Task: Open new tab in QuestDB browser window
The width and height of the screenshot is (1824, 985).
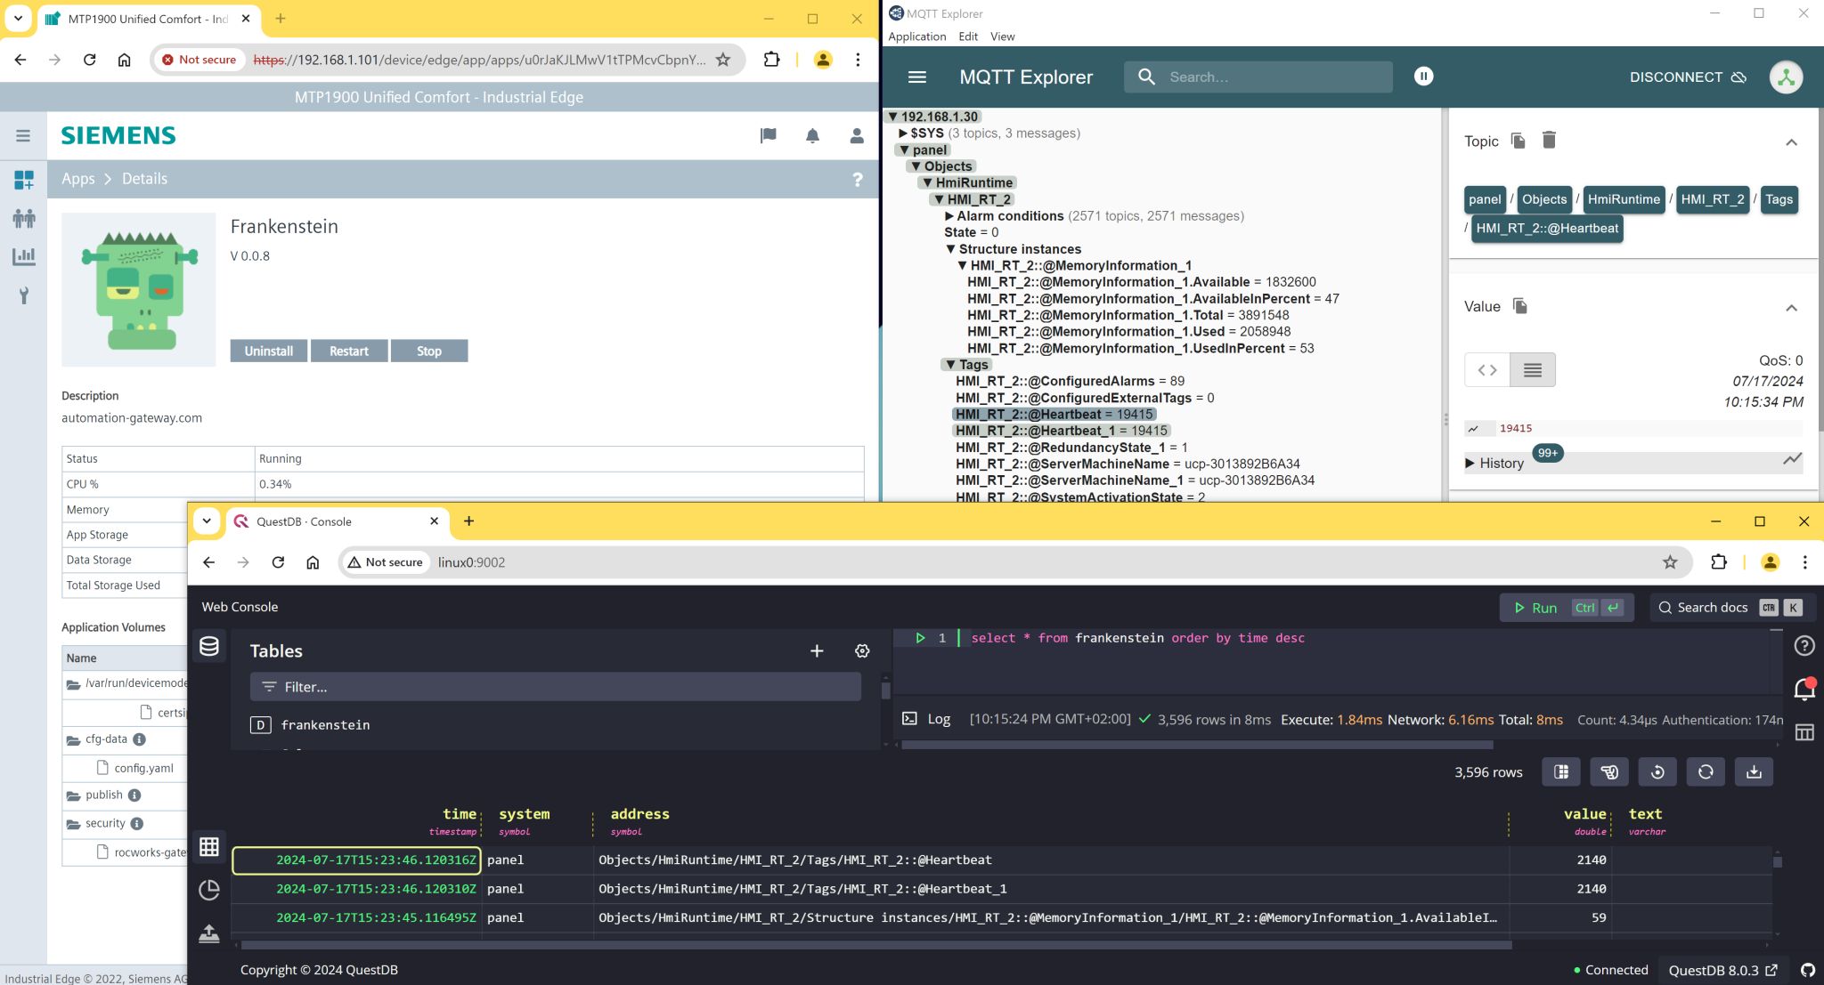Action: (468, 521)
